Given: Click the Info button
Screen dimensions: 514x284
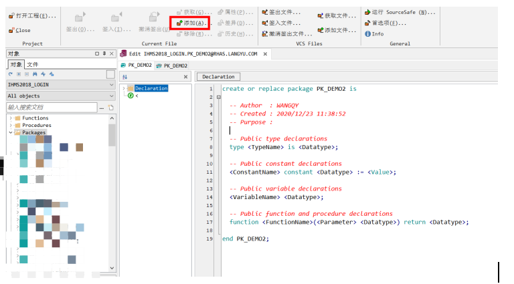Looking at the screenshot, I should (374, 33).
